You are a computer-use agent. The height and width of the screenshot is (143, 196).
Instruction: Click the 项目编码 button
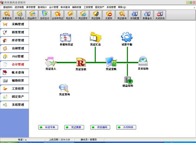[x=100, y=127]
